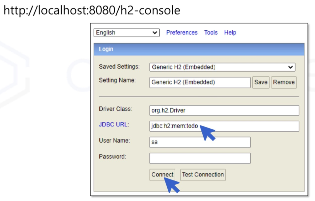
Task: Click the Driver Class label
Action: click(x=115, y=109)
